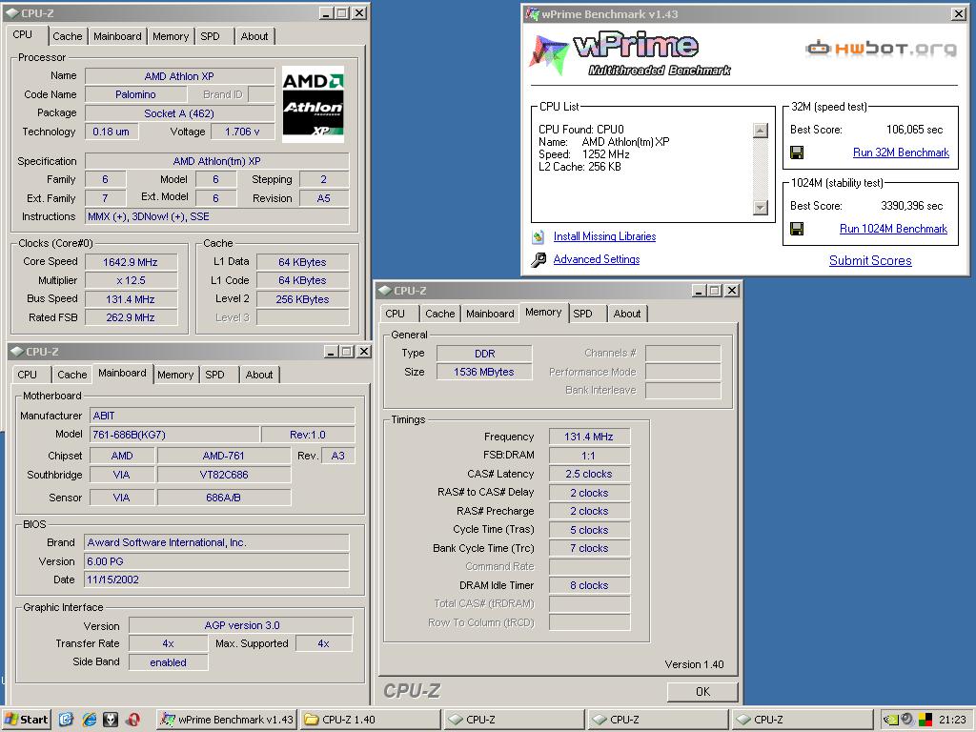976x732 pixels.
Task: Click the DRAM Idle Timer value 8 clocks
Action: click(x=589, y=586)
